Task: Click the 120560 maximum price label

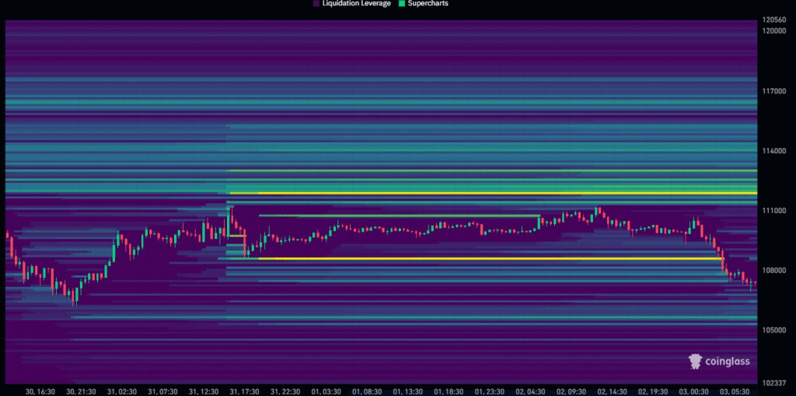Action: [x=775, y=19]
